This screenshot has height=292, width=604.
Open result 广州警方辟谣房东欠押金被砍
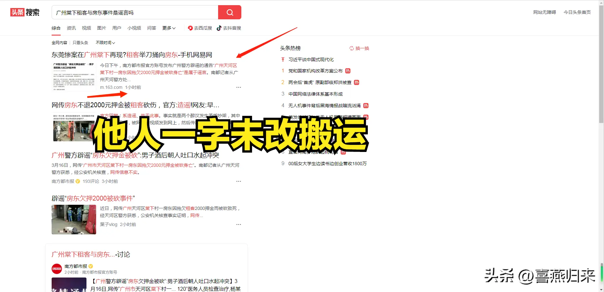(x=136, y=155)
